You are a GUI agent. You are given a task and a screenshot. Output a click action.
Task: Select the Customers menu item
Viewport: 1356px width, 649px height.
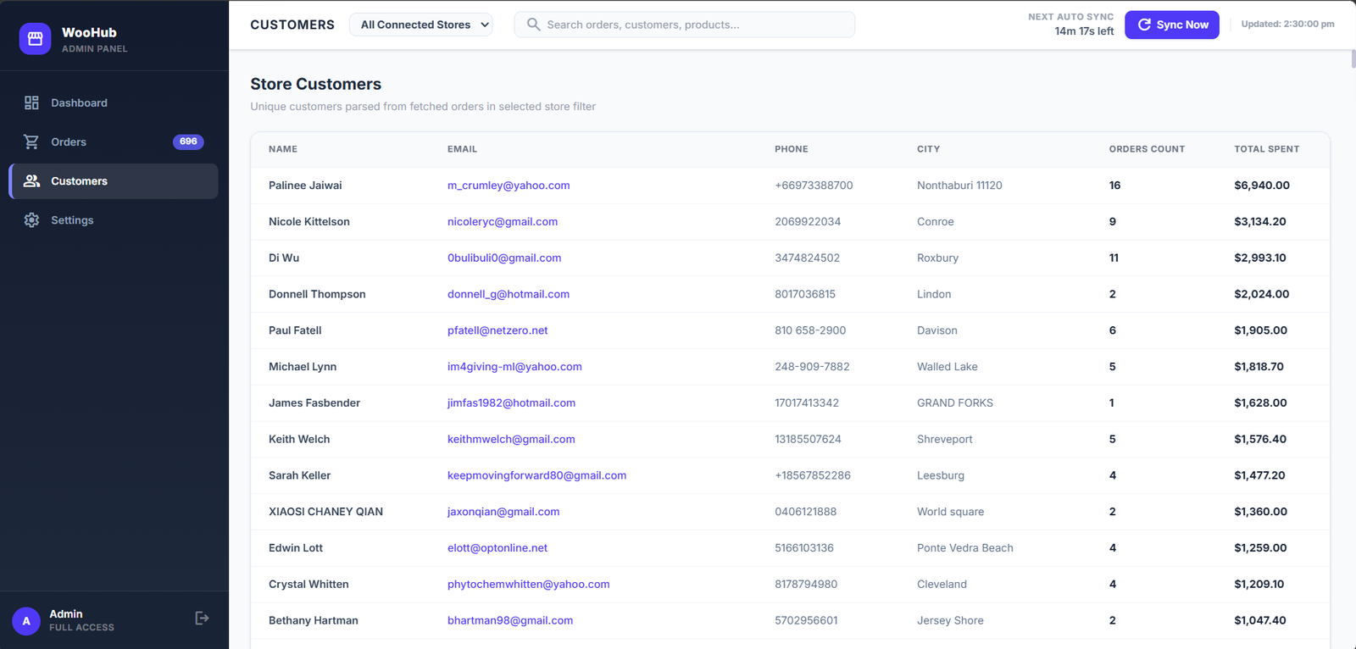114,180
